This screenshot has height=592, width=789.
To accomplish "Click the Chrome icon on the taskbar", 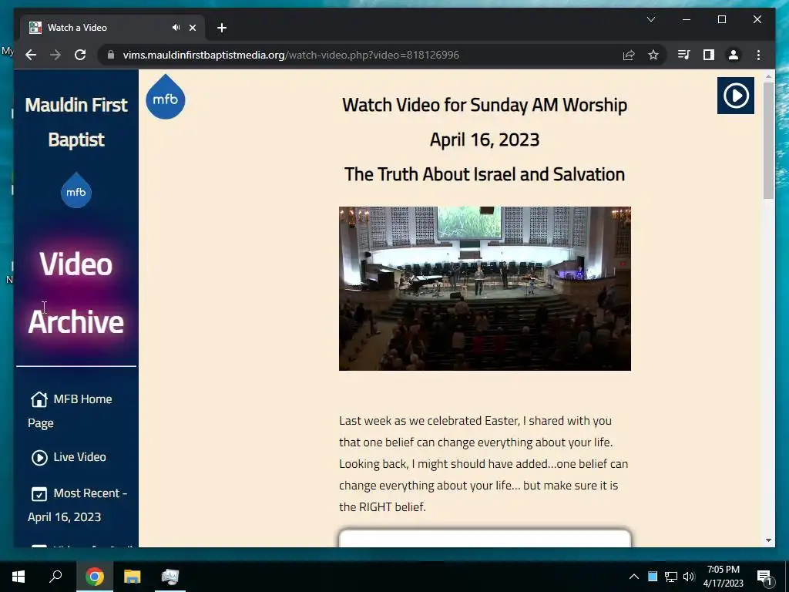I will pyautogui.click(x=94, y=577).
